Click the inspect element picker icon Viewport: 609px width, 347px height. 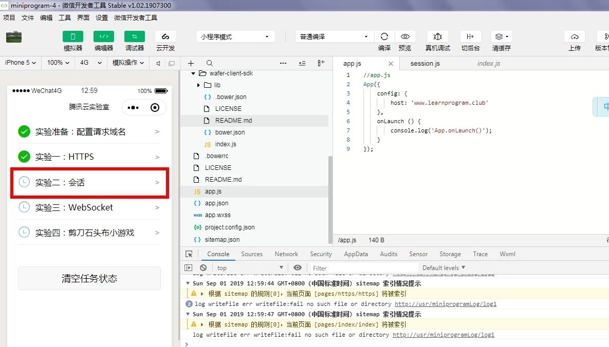point(189,254)
